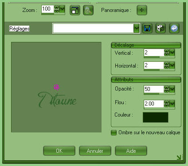The image size is (188, 166).
Task: Expand the Zoom value dropdown arrow
Action: tap(62, 9)
